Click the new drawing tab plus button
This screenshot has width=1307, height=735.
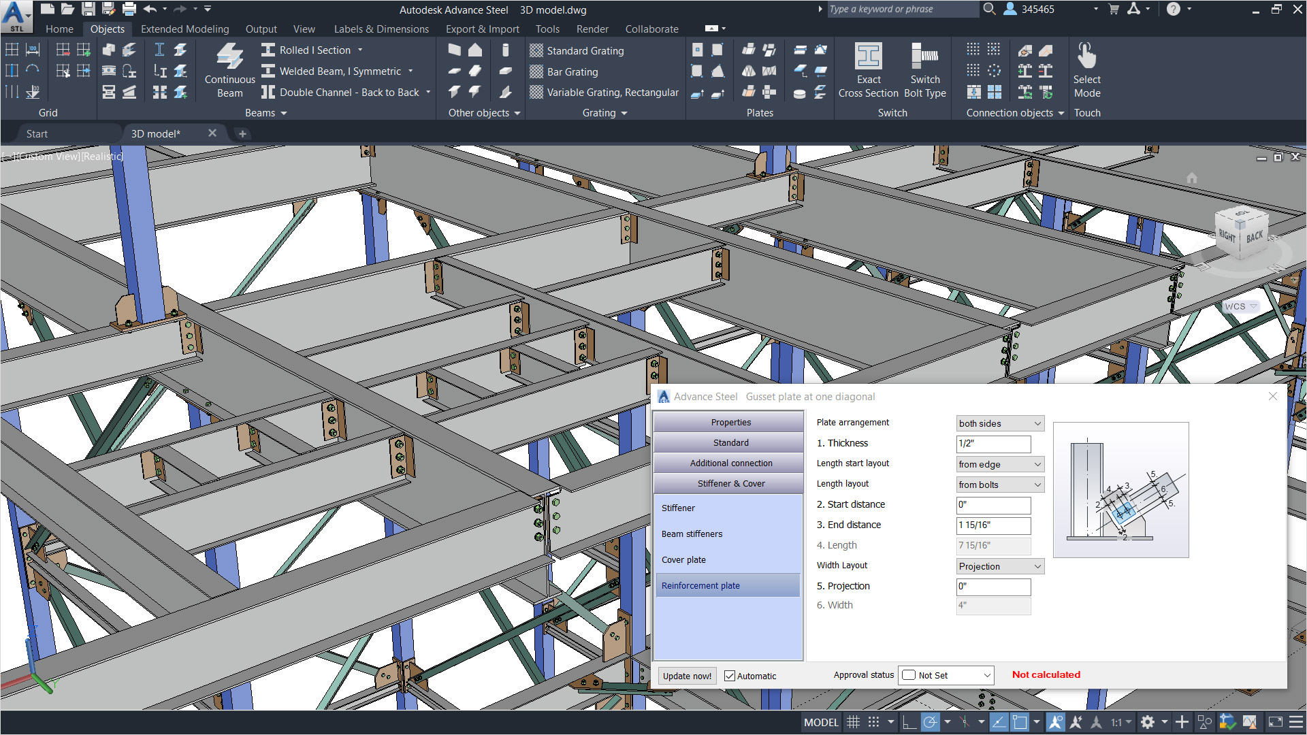[x=242, y=134]
